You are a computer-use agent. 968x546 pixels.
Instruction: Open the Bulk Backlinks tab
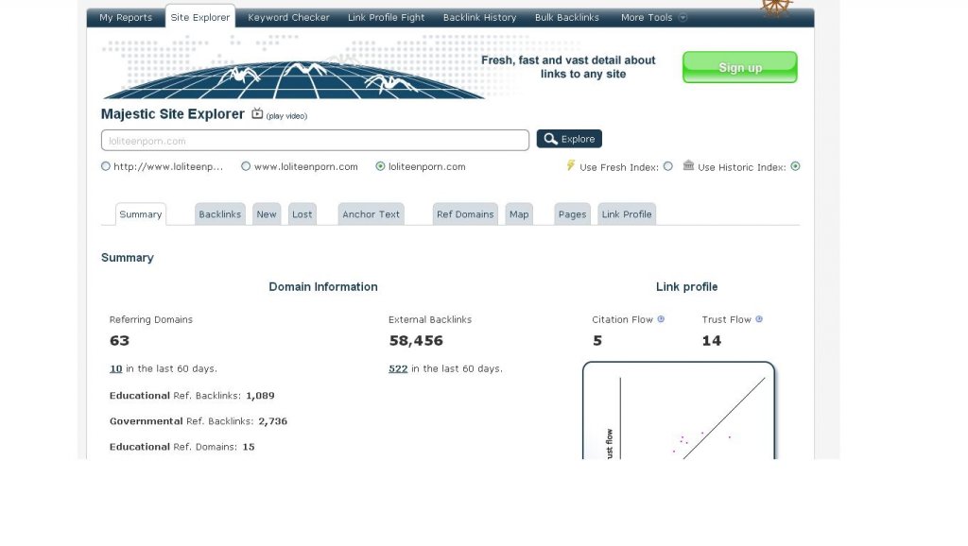click(x=567, y=17)
